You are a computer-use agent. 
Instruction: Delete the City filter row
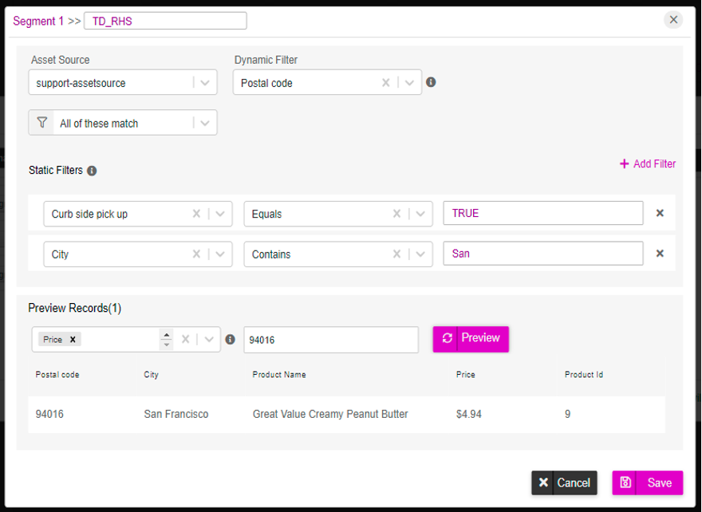(660, 254)
